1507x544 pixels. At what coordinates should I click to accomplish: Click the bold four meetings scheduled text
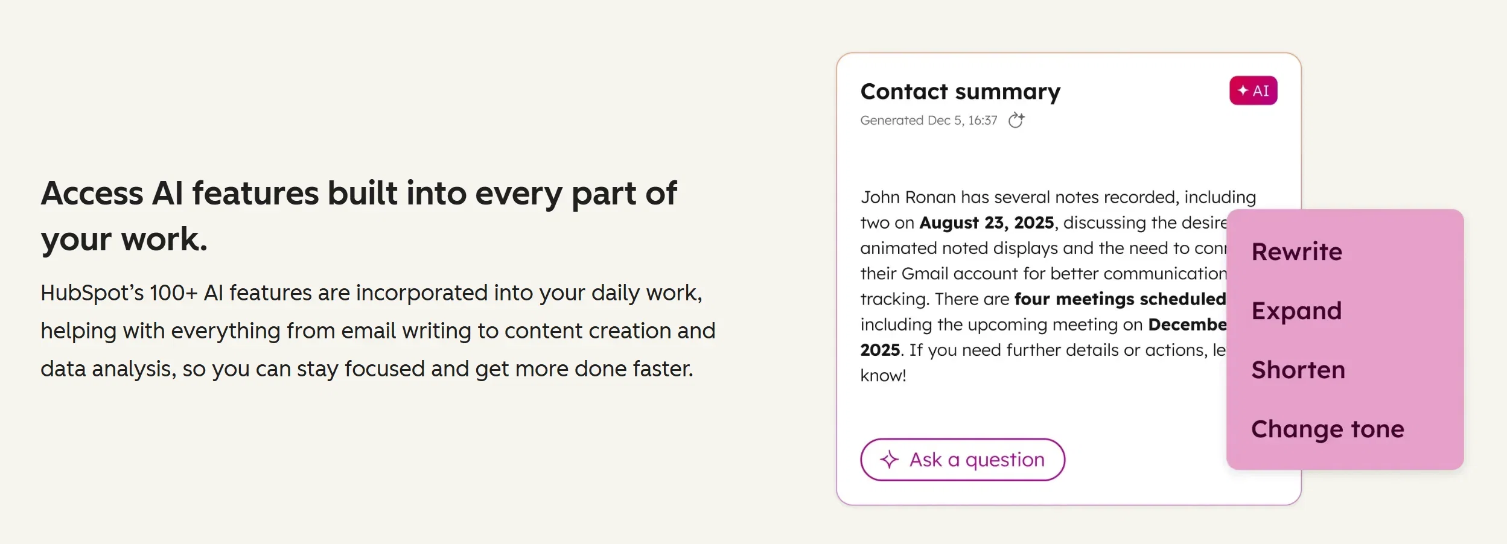click(x=1120, y=299)
